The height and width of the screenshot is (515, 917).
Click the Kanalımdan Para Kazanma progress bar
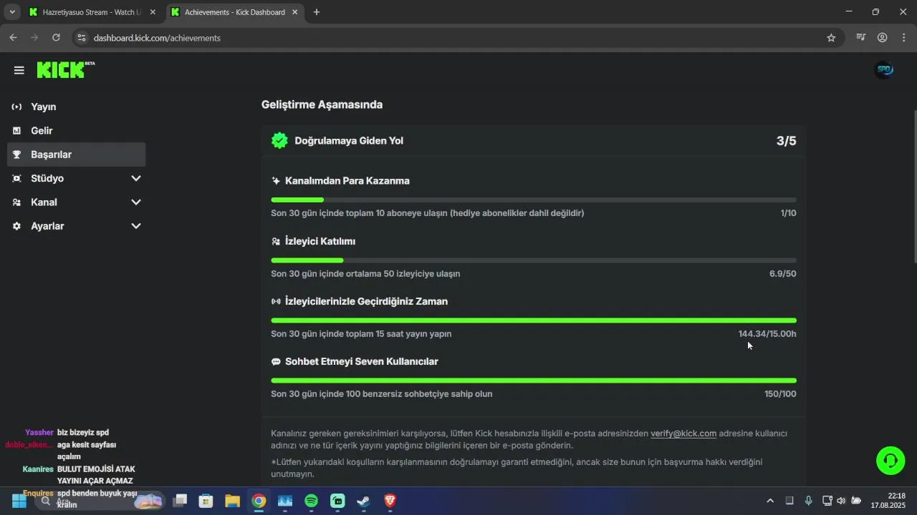(x=534, y=200)
